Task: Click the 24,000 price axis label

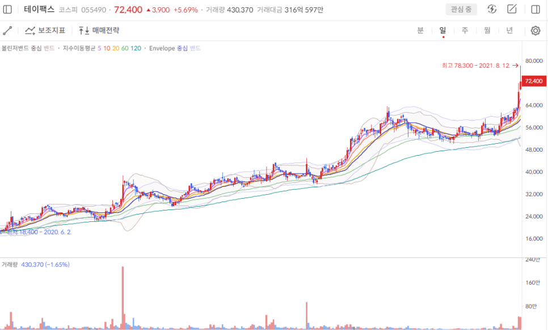Action: [534, 216]
